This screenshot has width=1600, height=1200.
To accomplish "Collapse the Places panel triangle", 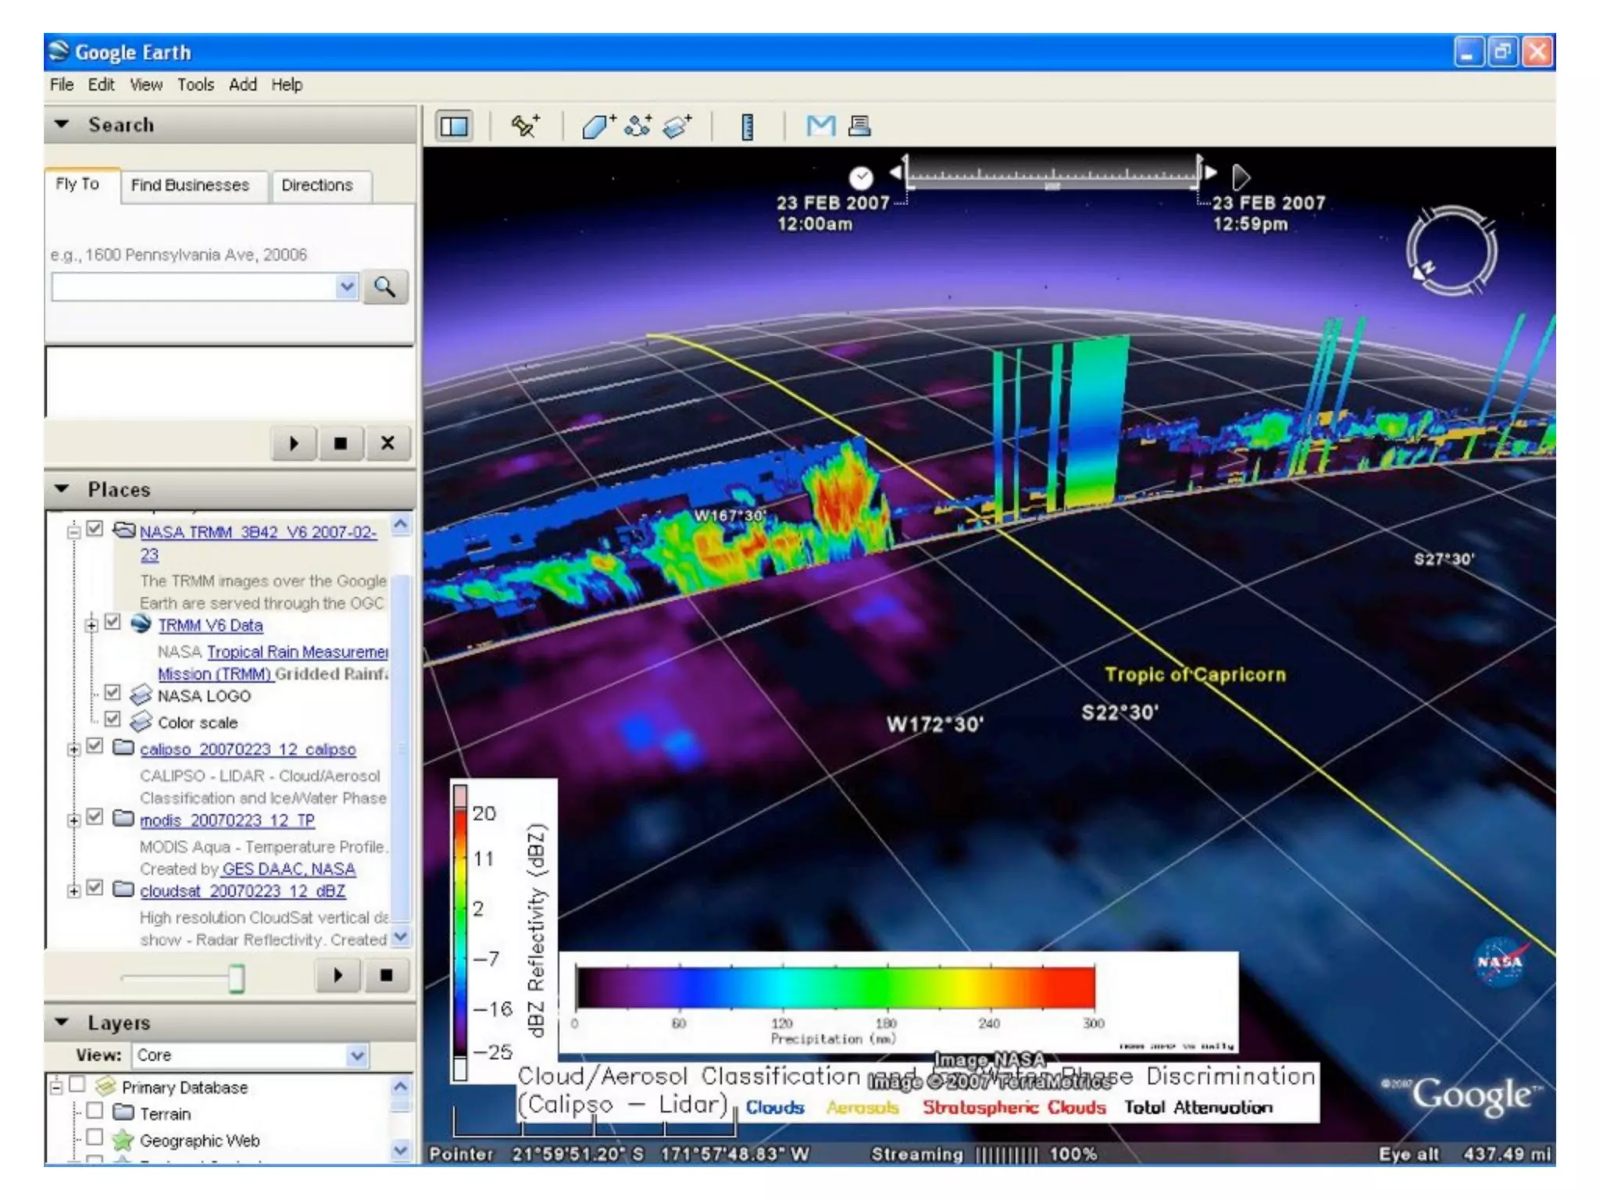I will 62,489.
